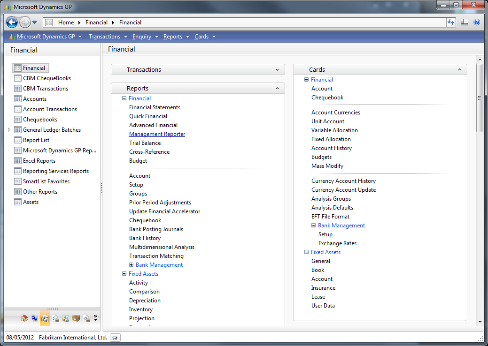The width and height of the screenshot is (488, 346).
Task: Open the Budgets card
Action: pos(321,157)
